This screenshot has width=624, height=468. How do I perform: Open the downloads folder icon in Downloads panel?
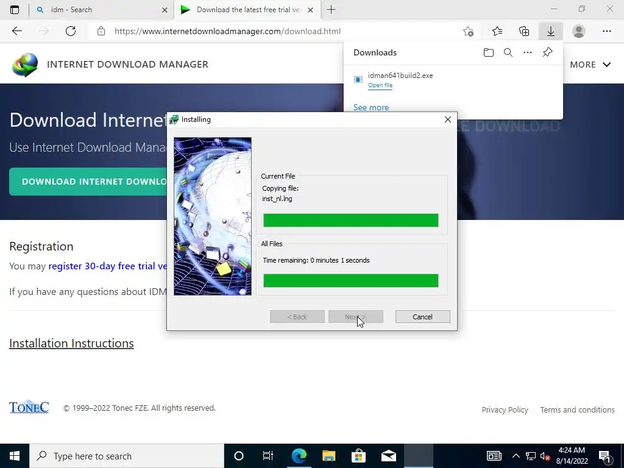click(488, 52)
